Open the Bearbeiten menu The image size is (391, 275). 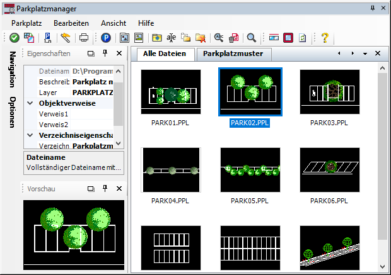point(71,22)
